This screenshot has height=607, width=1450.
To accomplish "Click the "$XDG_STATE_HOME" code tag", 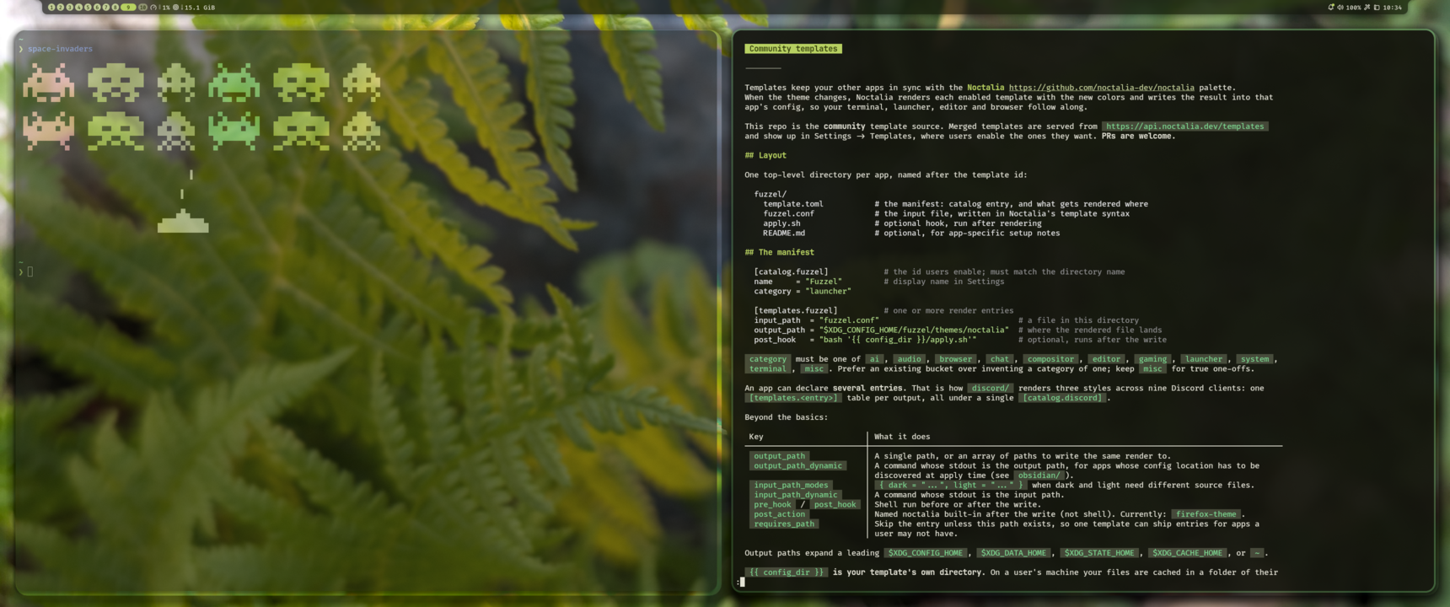I will pos(1098,553).
